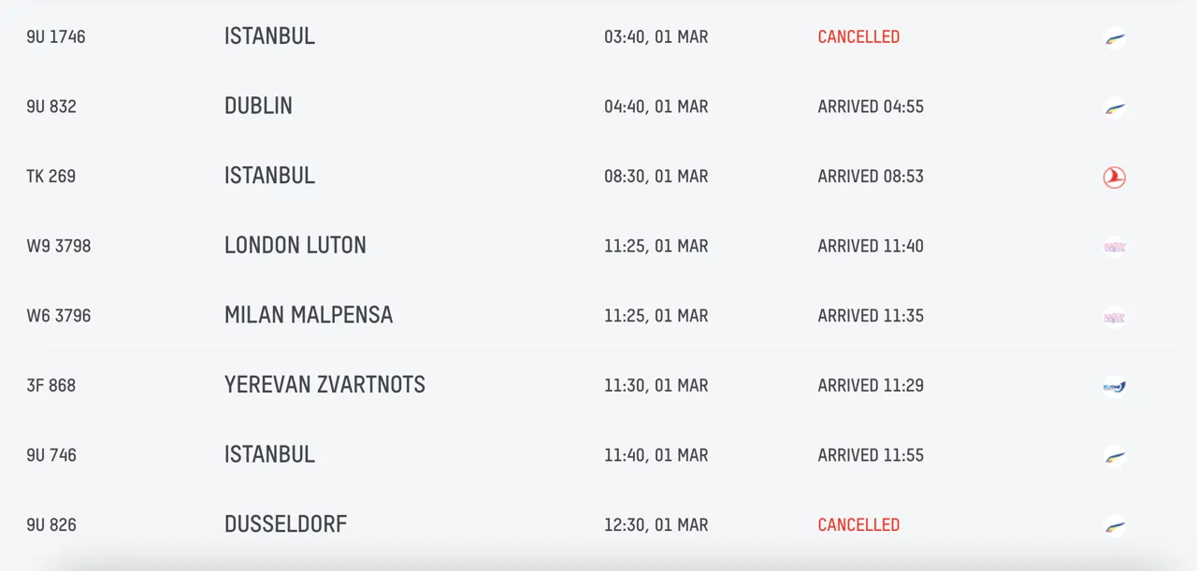1197x571 pixels.
Task: Select flight number TK 269
Action: [50, 177]
